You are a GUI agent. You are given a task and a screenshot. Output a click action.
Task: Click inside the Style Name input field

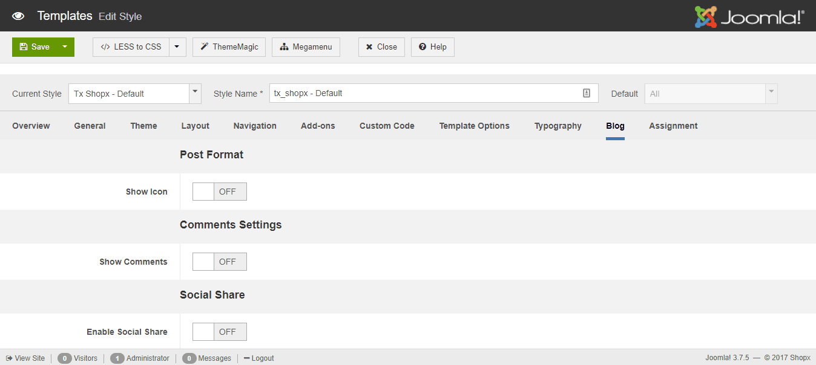point(424,93)
